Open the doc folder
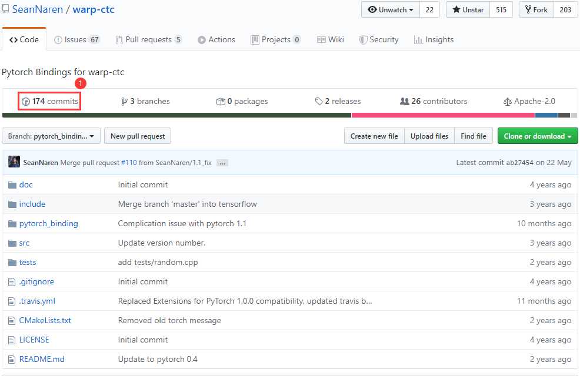This screenshot has width=580, height=376. [26, 184]
